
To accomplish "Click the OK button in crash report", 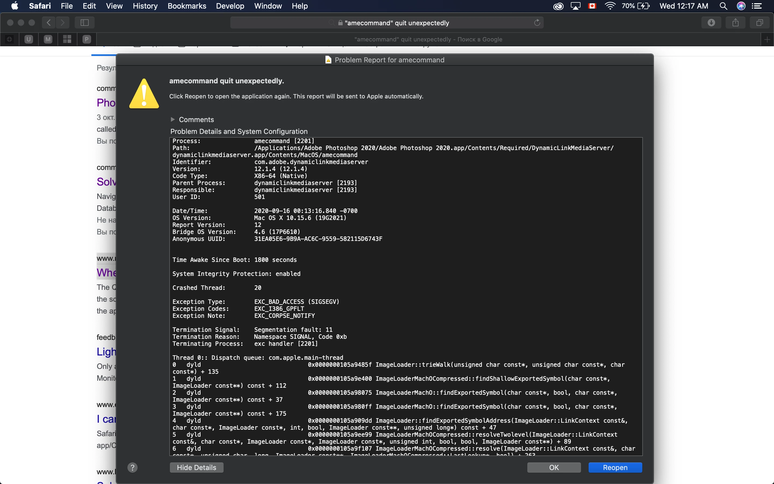I will [x=554, y=467].
